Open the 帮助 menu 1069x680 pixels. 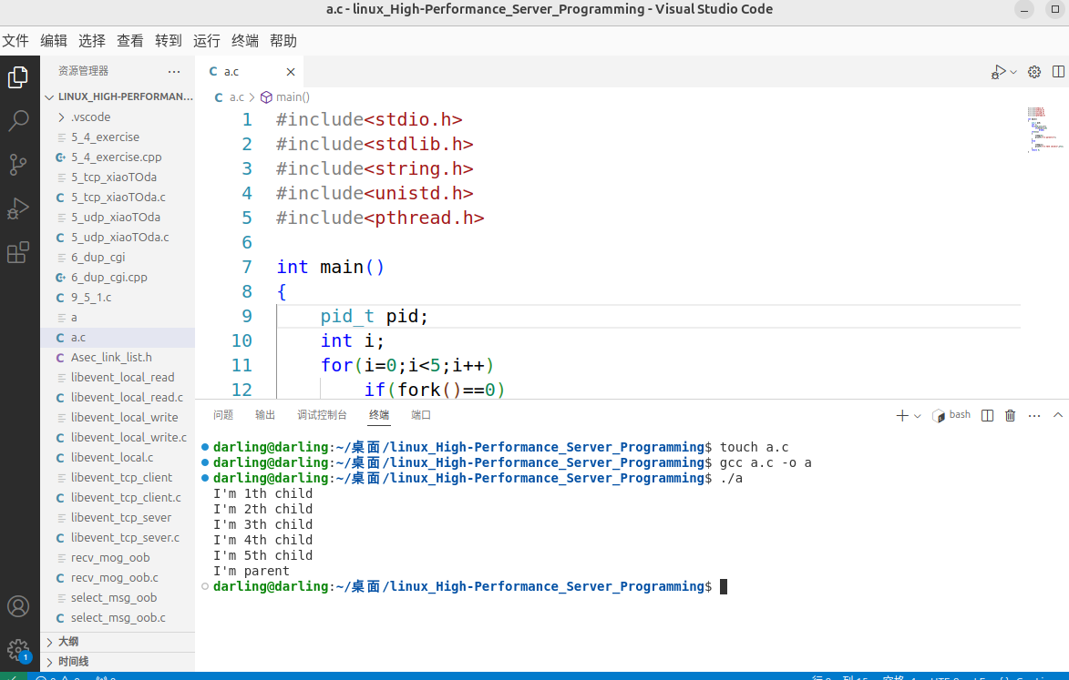[283, 41]
